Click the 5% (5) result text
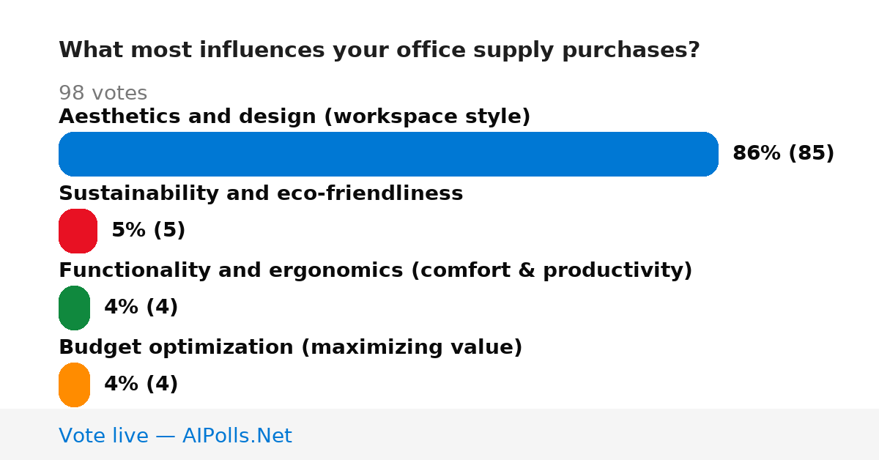This screenshot has width=879, height=460. 149,231
